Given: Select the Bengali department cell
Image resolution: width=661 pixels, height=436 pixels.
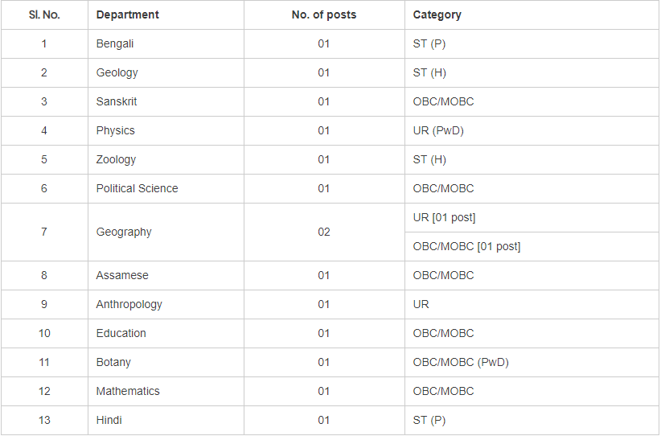Looking at the screenshot, I should (115, 43).
